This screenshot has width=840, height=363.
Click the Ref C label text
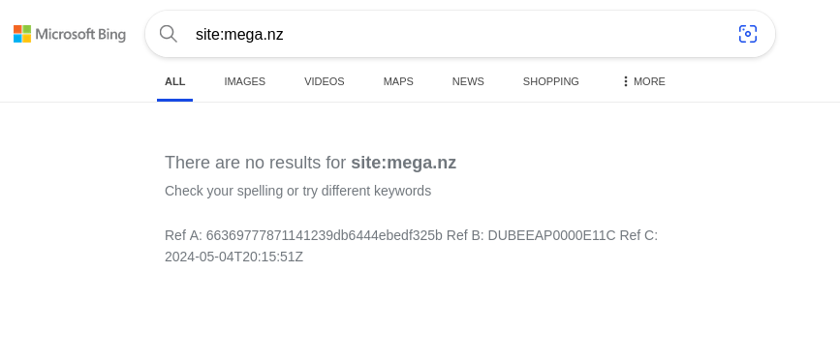(x=638, y=235)
